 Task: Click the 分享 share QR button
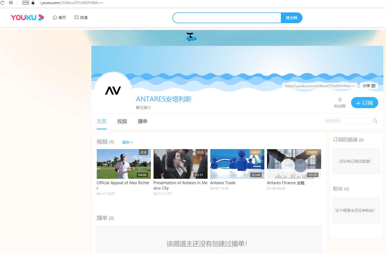(x=369, y=86)
